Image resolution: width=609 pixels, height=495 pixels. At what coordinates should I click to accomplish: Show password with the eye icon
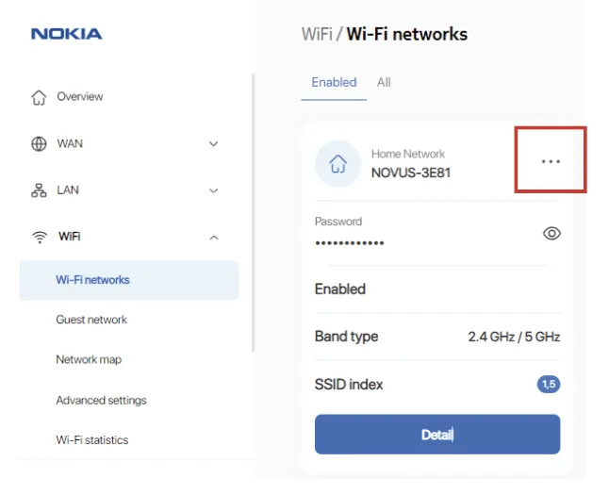551,233
